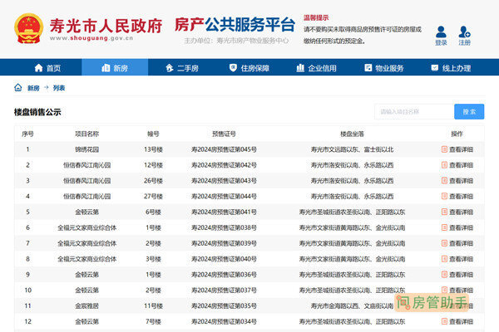Switch to 物业服务 navigation tab
Image resolution: width=499 pixels, height=332 pixels.
pos(384,68)
